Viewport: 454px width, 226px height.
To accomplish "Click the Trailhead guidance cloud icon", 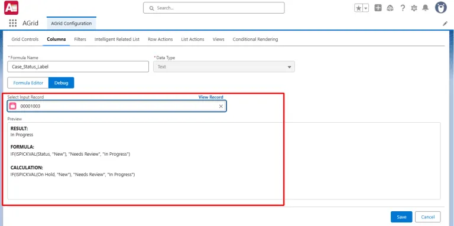I will pyautogui.click(x=390, y=8).
